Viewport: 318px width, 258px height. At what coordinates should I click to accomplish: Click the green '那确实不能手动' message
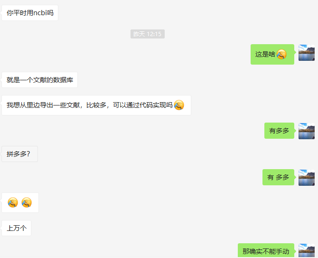coord(266,251)
